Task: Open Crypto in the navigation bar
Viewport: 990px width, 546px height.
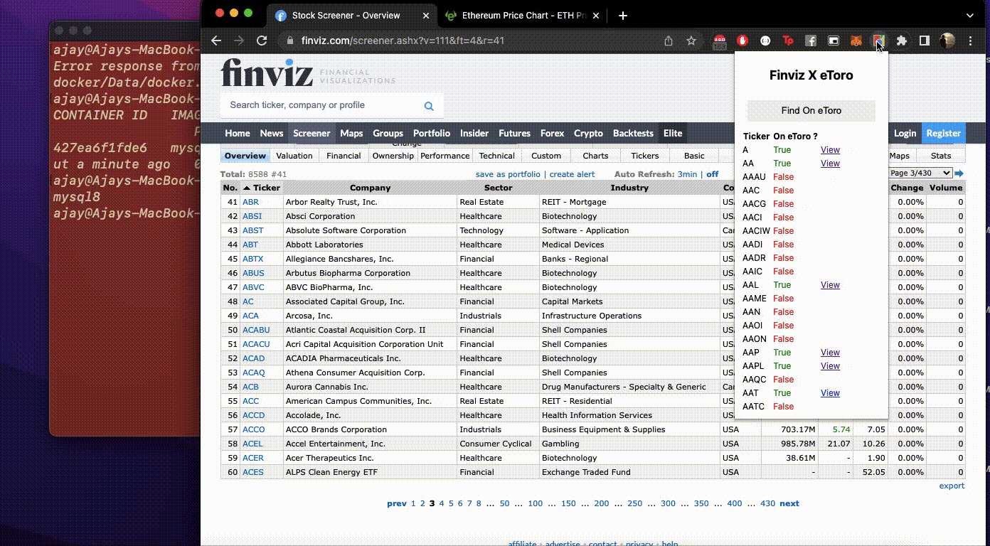Action: (x=588, y=133)
